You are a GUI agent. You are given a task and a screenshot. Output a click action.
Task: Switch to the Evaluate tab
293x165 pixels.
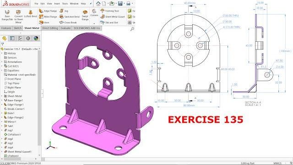(x=65, y=28)
